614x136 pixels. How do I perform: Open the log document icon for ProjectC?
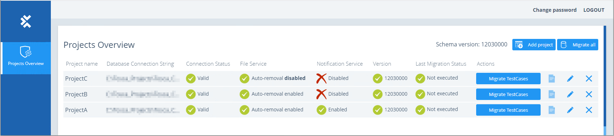point(552,79)
